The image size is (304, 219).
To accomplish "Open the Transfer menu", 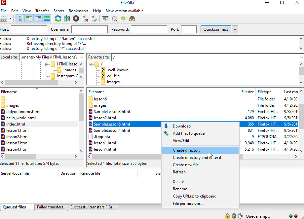I will coord(42,11).
